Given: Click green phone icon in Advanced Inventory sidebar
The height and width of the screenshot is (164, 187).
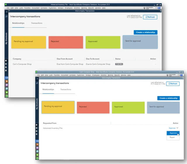Looking at the screenshot, I should [x=7, y=96].
